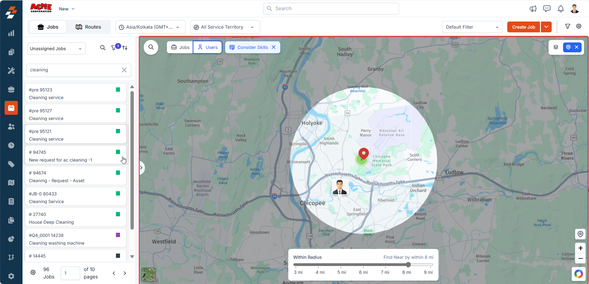Open job #27740 House Deep Cleaning

(x=76, y=218)
